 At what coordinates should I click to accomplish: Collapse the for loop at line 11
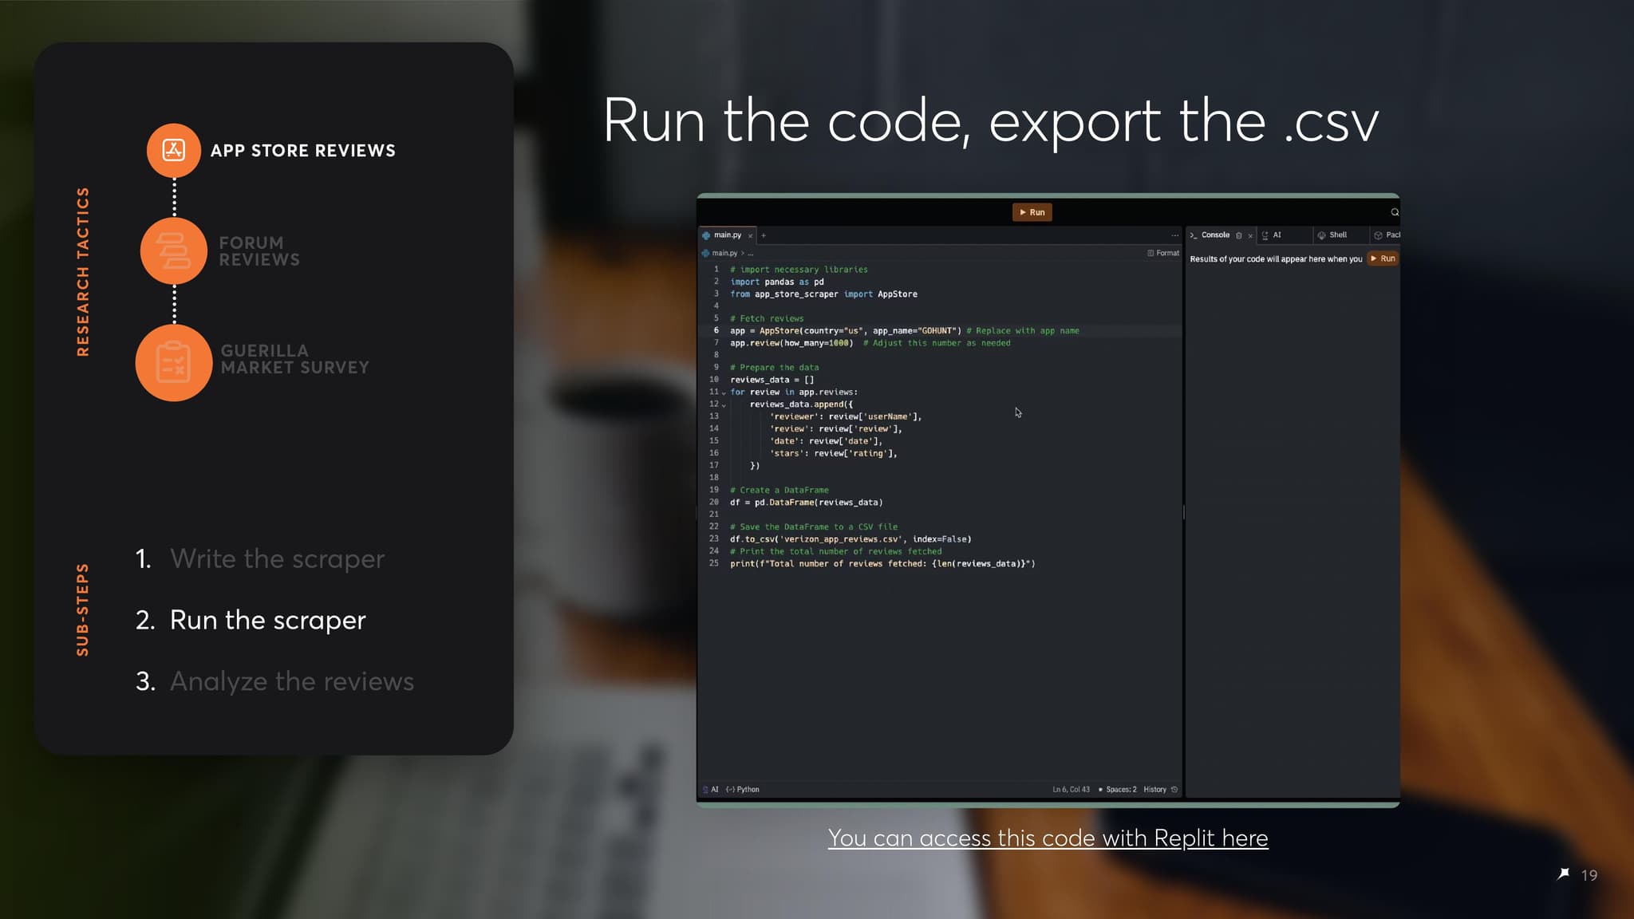[x=724, y=392]
